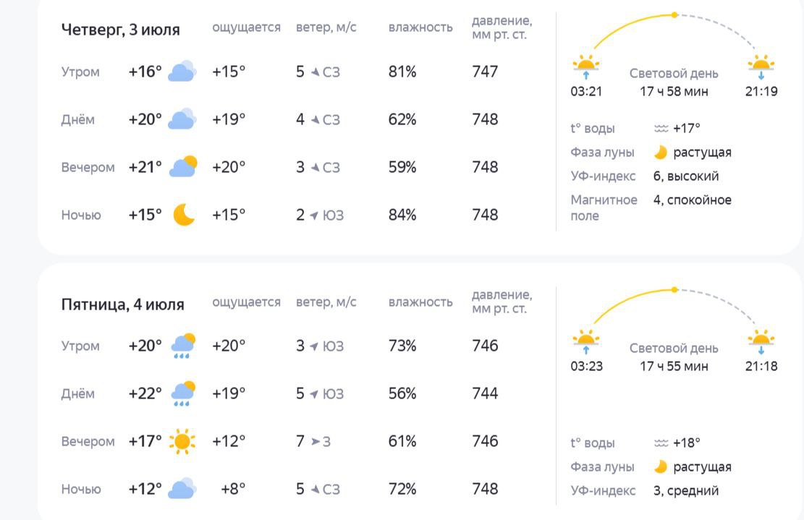Click the moon phase icon in Thursday's panel
This screenshot has width=804, height=520.
(661, 152)
